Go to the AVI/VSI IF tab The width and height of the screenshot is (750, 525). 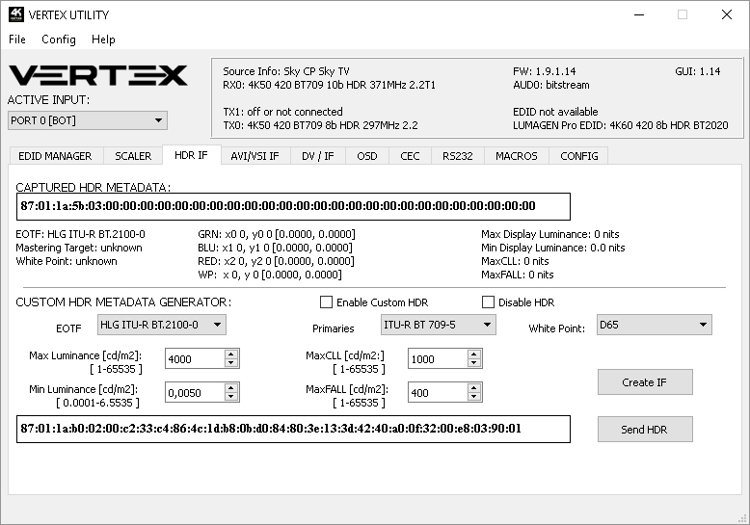coord(254,156)
